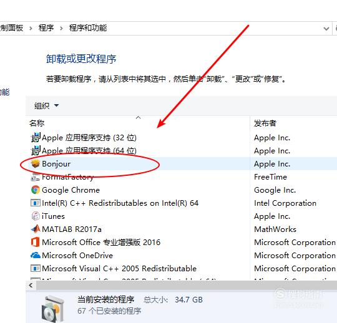337x323 pixels.
Task: Select the Microsoft Office 2016 icon
Action: (x=35, y=242)
